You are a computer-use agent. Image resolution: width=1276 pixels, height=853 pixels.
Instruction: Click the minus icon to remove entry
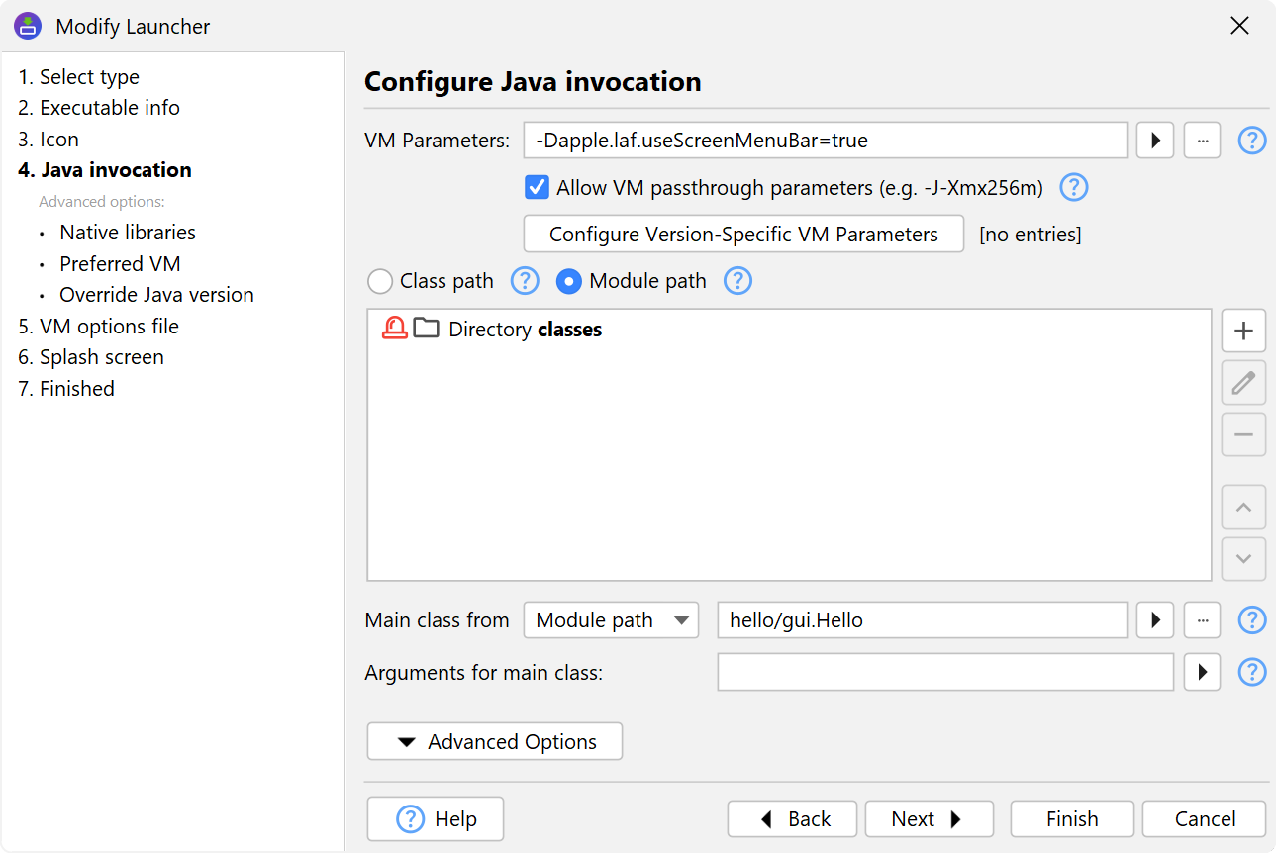coord(1243,435)
